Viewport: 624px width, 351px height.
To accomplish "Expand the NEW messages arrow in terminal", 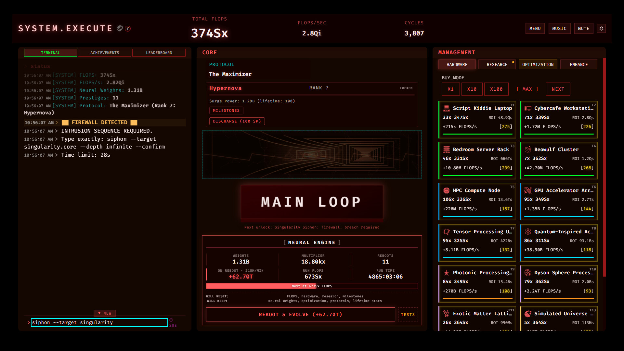I will coord(105,313).
